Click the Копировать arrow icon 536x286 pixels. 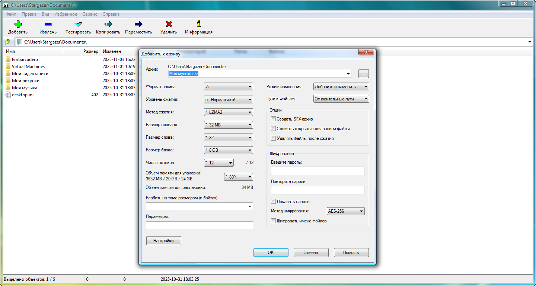click(x=108, y=24)
